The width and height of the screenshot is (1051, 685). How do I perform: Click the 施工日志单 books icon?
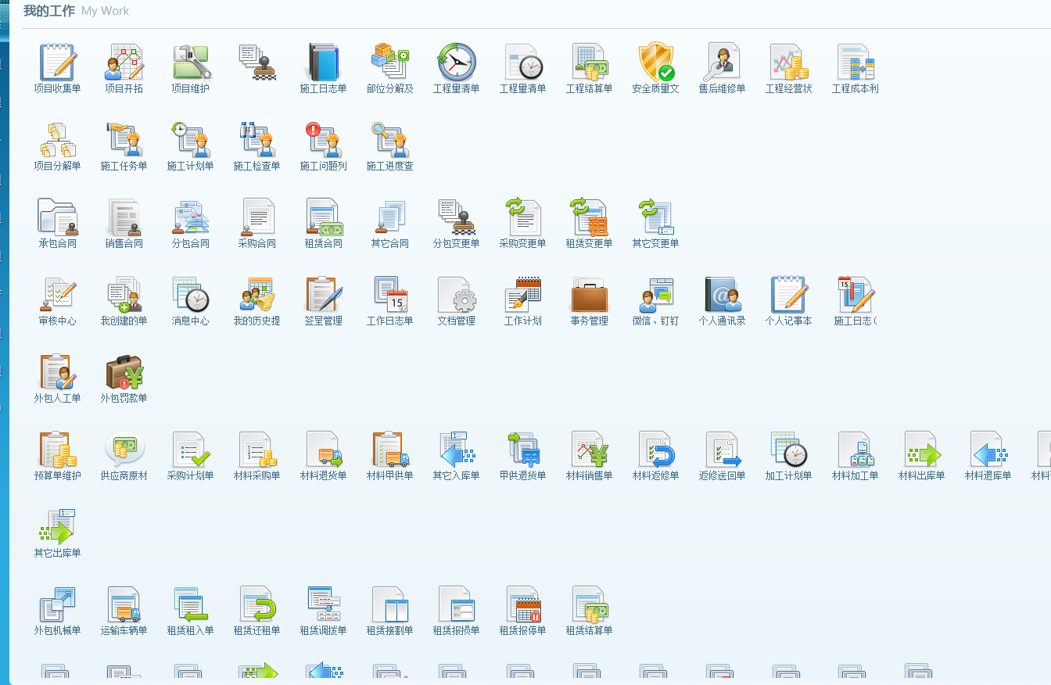323,63
